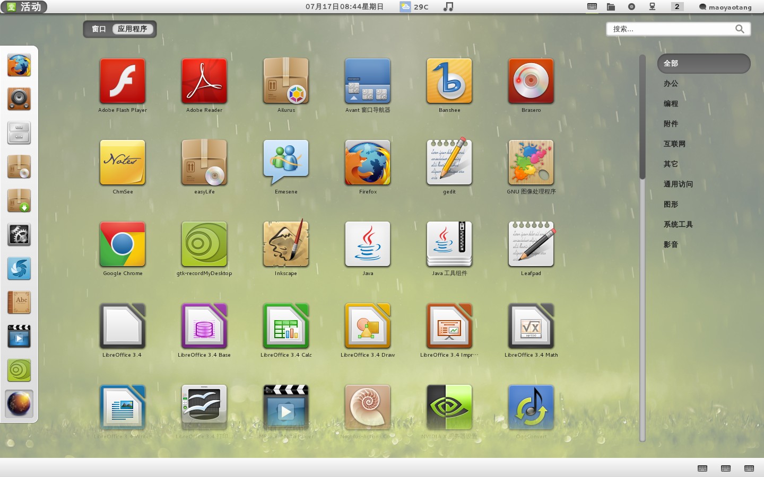This screenshot has height=477, width=764.
Task: Launch the planet globe icon in dash
Action: 19,404
